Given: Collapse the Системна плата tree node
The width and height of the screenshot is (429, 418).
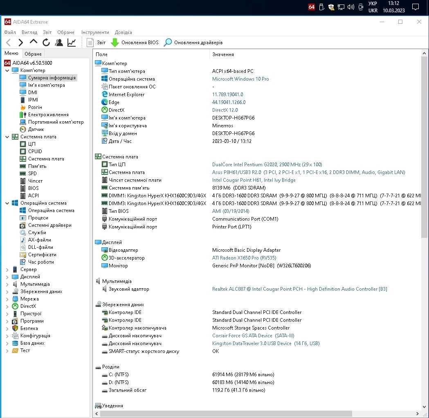Looking at the screenshot, I should pyautogui.click(x=7, y=137).
